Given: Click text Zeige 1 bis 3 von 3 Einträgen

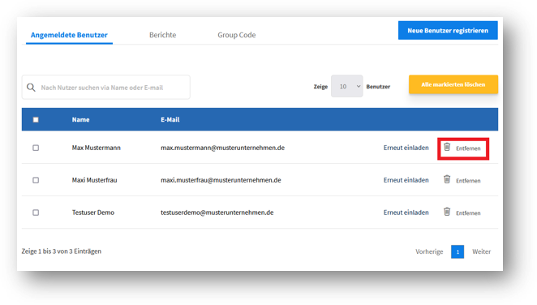Looking at the screenshot, I should pos(62,251).
